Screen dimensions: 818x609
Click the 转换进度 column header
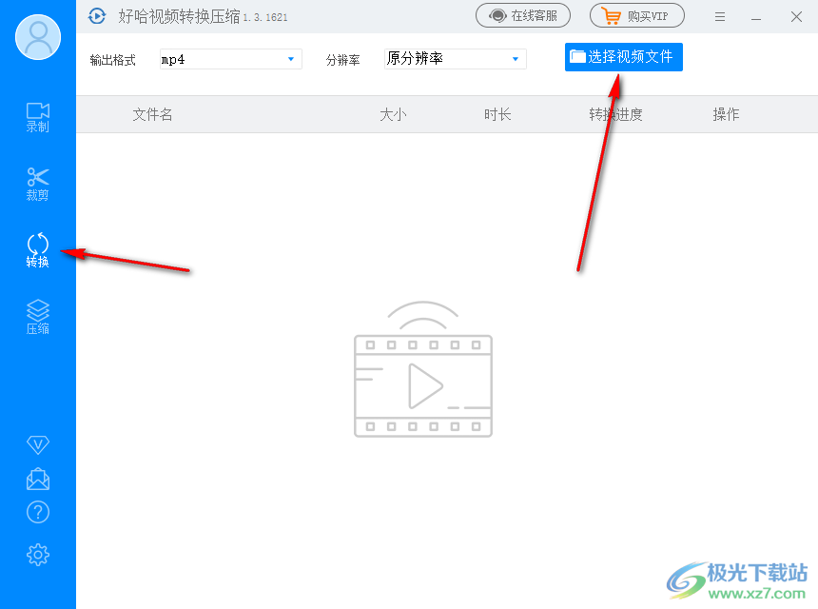[615, 114]
